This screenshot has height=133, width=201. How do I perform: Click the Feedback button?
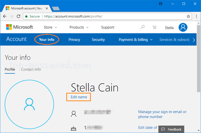click(x=171, y=129)
